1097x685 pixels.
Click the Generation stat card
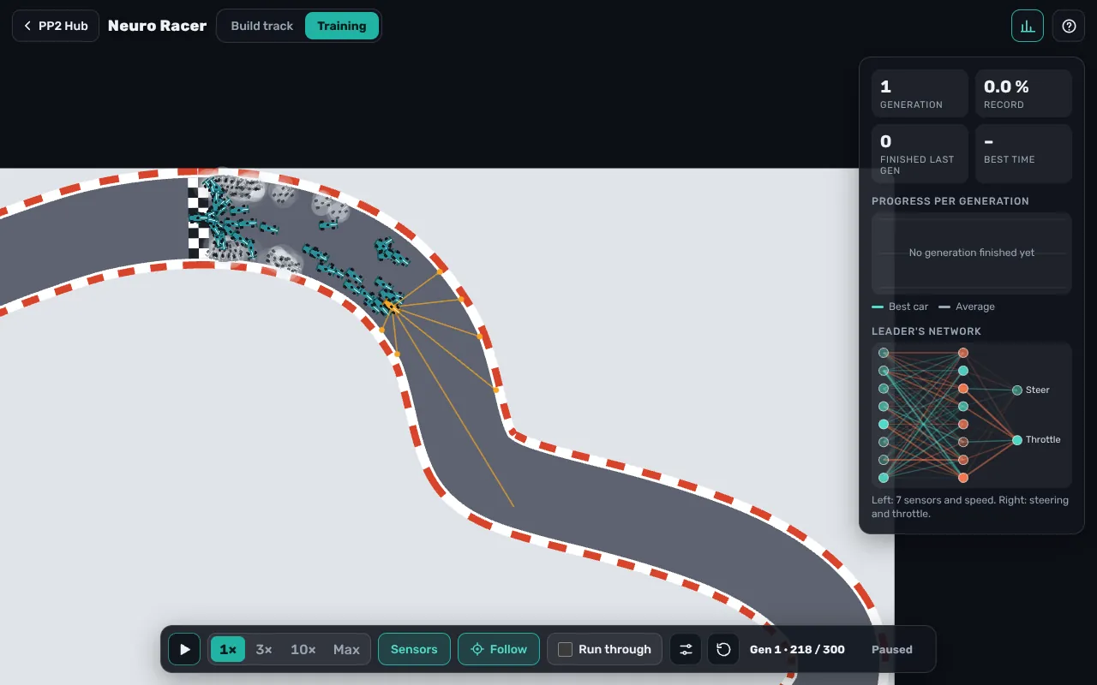pyautogui.click(x=920, y=93)
